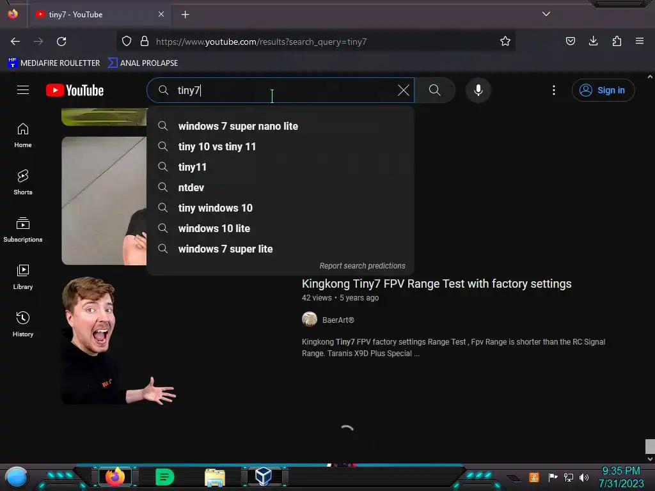Select suggestion 'tiny 10 vs tiny 11'
655x491 pixels.
[280, 146]
